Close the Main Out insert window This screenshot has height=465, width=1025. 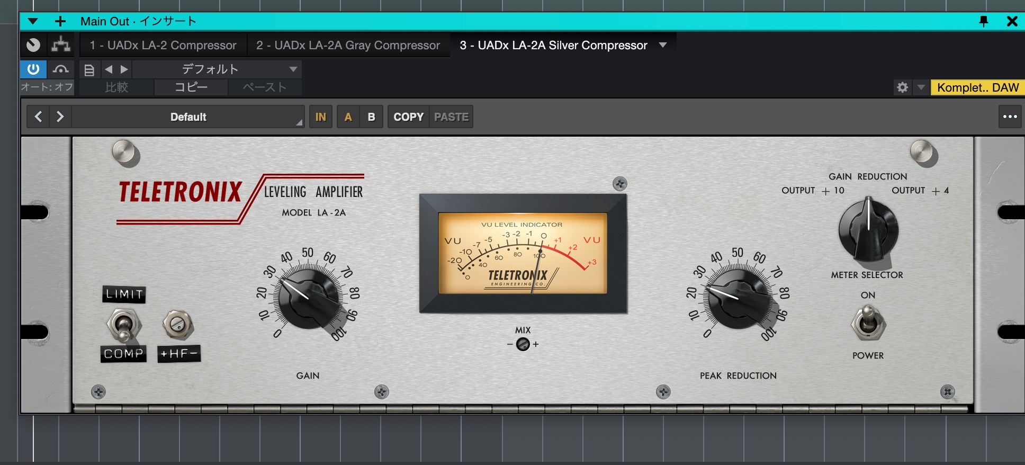pos(1012,22)
